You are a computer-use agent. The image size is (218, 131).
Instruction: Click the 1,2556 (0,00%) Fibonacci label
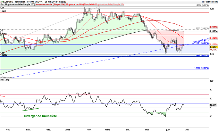coord(202,5)
